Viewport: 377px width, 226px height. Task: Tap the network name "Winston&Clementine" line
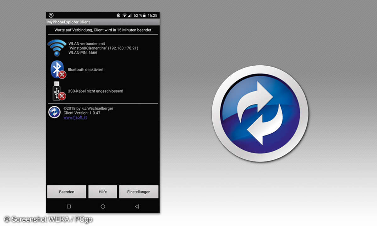(x=103, y=48)
